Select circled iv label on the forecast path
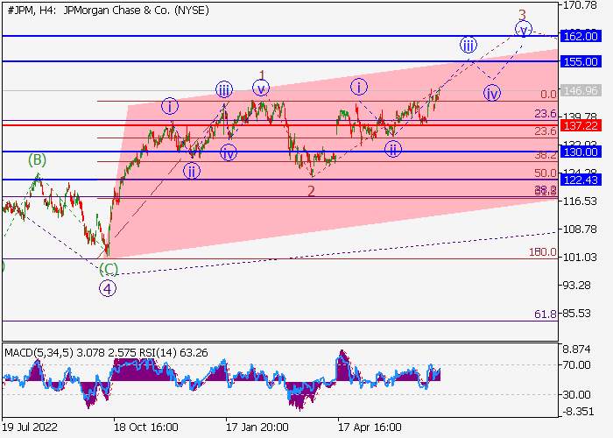The image size is (613, 438). point(492,94)
